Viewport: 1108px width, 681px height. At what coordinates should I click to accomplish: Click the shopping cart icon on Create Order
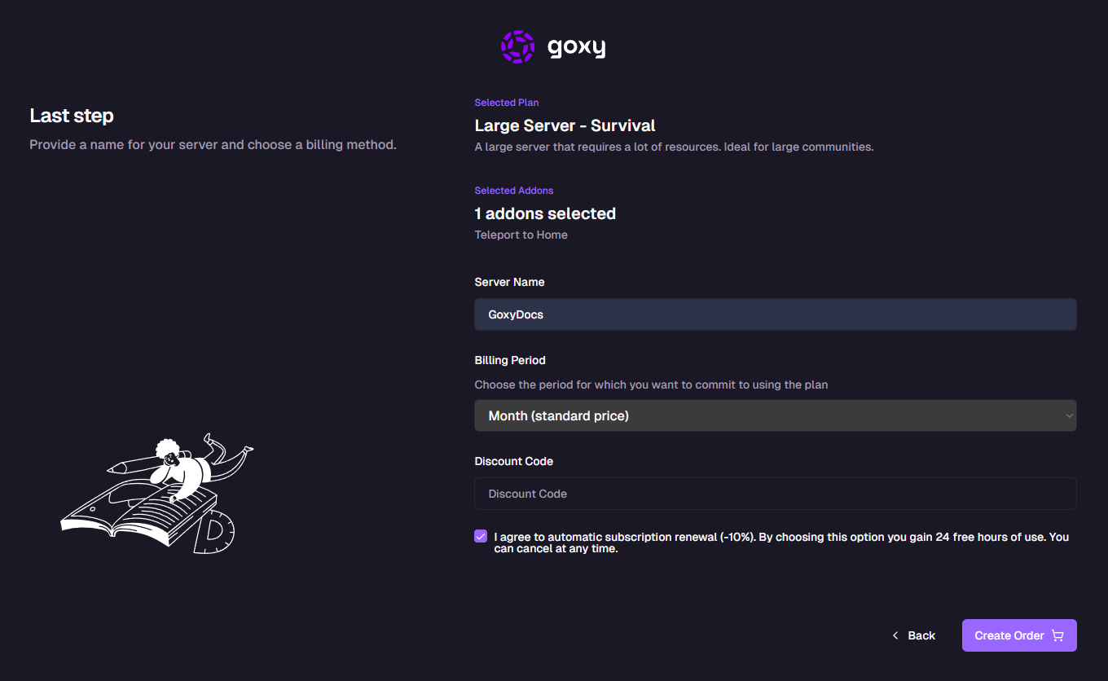click(x=1057, y=635)
